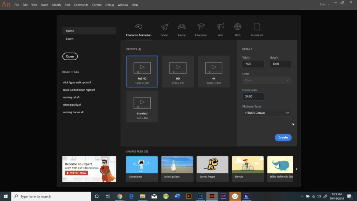Open Task View on the taskbar
The height and width of the screenshot is (201, 357).
[108, 196]
